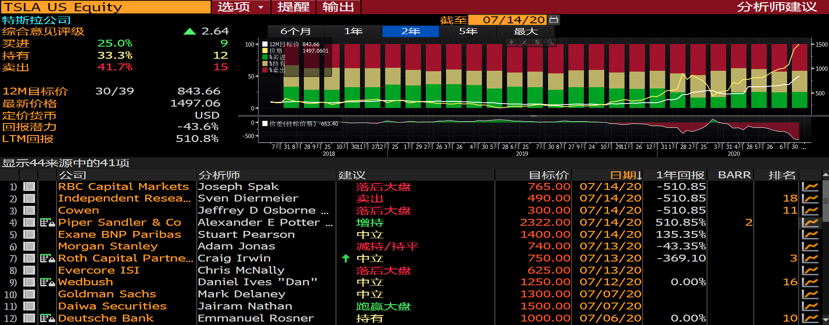Viewport: 829px width, 325px height.
Task: Open the calendar picker next to 07/14/20
Action: pyautogui.click(x=554, y=19)
